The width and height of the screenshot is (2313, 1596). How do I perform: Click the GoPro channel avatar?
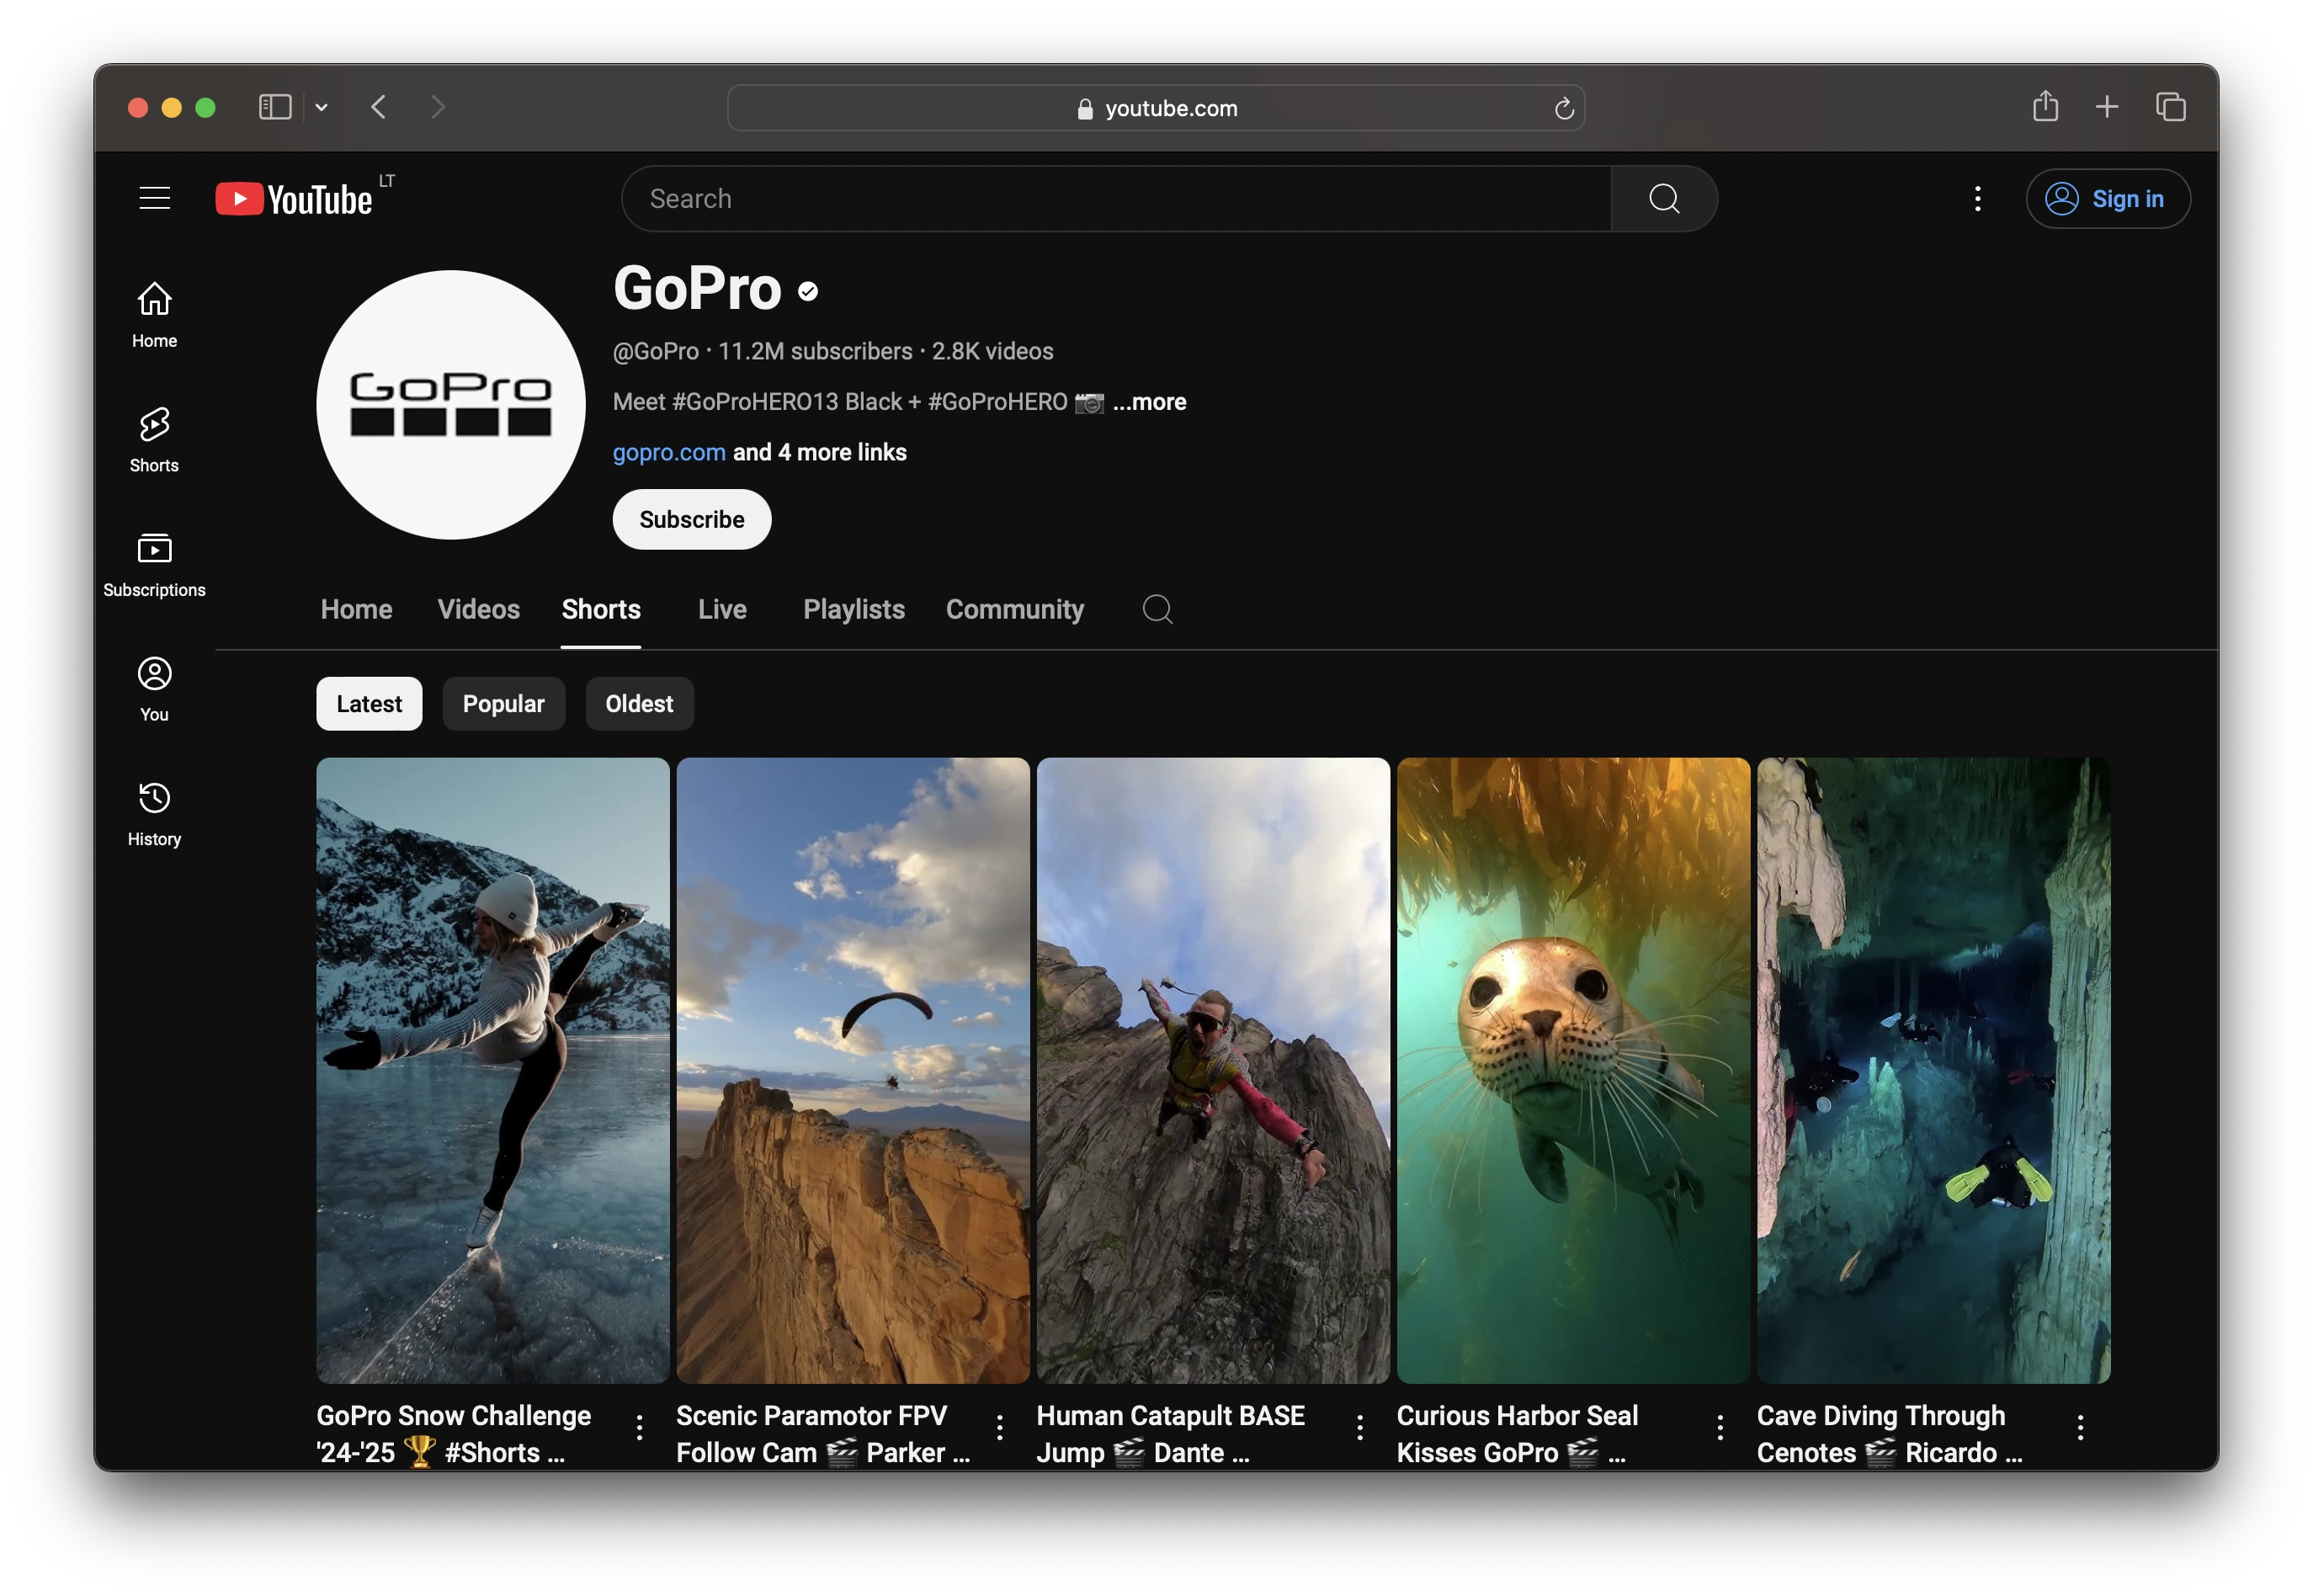[x=450, y=405]
